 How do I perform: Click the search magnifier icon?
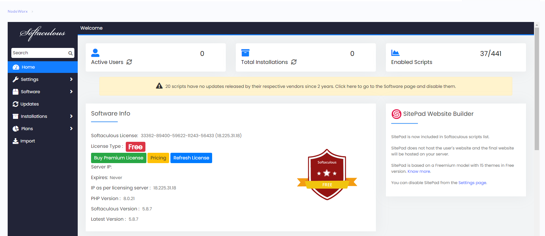(70, 53)
